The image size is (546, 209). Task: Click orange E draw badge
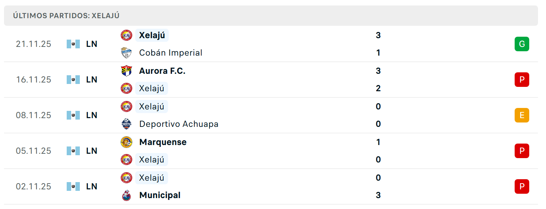pos(522,115)
